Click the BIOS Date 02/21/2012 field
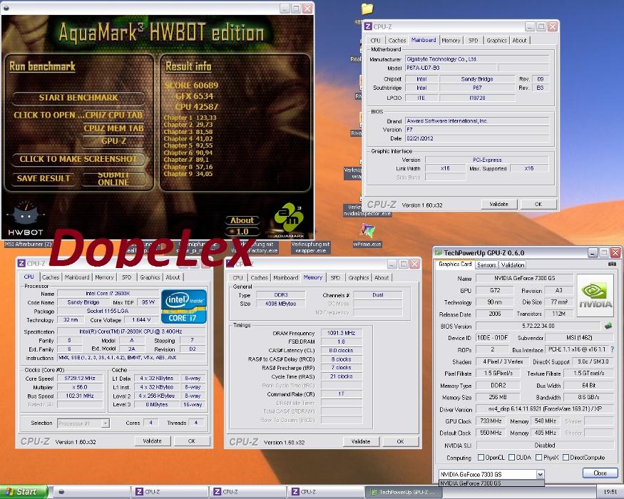 477,138
